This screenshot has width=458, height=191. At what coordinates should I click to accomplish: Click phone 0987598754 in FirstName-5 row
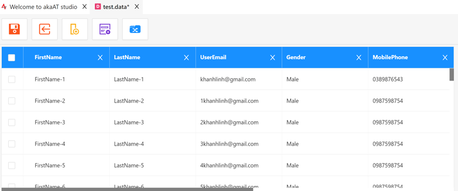(388, 166)
